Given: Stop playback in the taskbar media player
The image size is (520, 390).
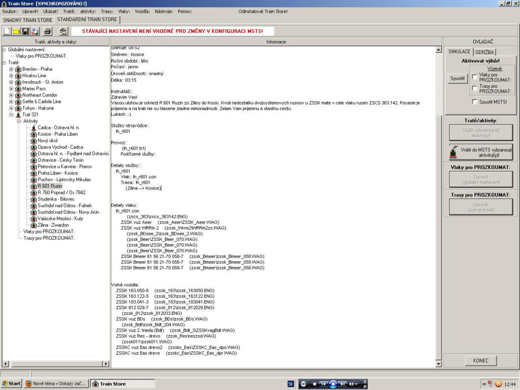Looking at the screenshot, I should pyautogui.click(x=314, y=384).
